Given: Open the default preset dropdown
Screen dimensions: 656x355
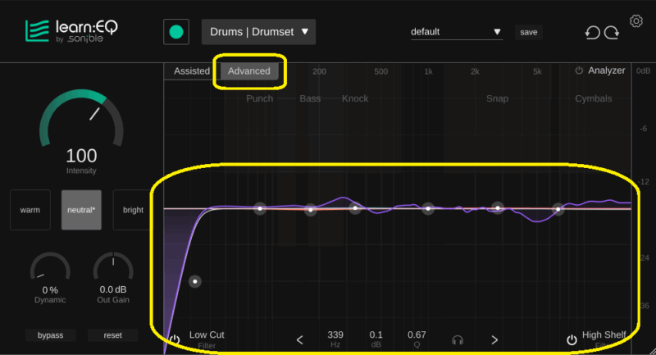Looking at the screenshot, I should [x=456, y=32].
